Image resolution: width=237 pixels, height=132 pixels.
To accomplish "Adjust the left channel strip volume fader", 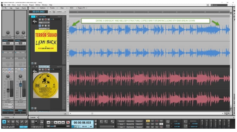I will pos(8,90).
